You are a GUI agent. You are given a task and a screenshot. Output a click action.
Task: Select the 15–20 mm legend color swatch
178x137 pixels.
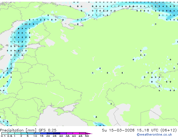point(44,133)
